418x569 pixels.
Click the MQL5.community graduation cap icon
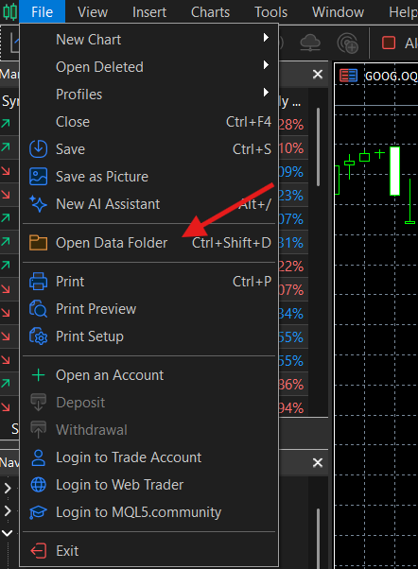[38, 512]
